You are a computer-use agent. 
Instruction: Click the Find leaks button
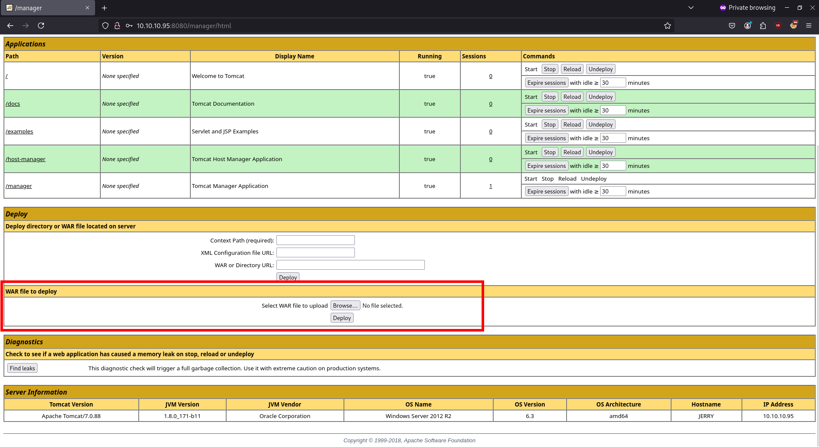[x=23, y=368]
